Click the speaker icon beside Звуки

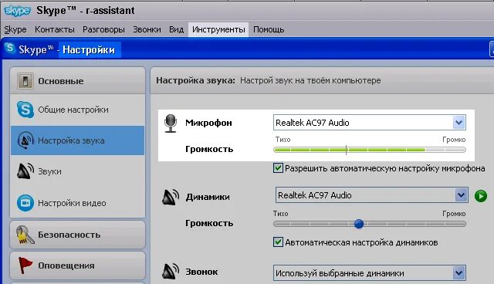[x=25, y=171]
